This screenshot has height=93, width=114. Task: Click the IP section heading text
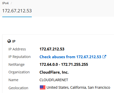(x=14, y=41)
